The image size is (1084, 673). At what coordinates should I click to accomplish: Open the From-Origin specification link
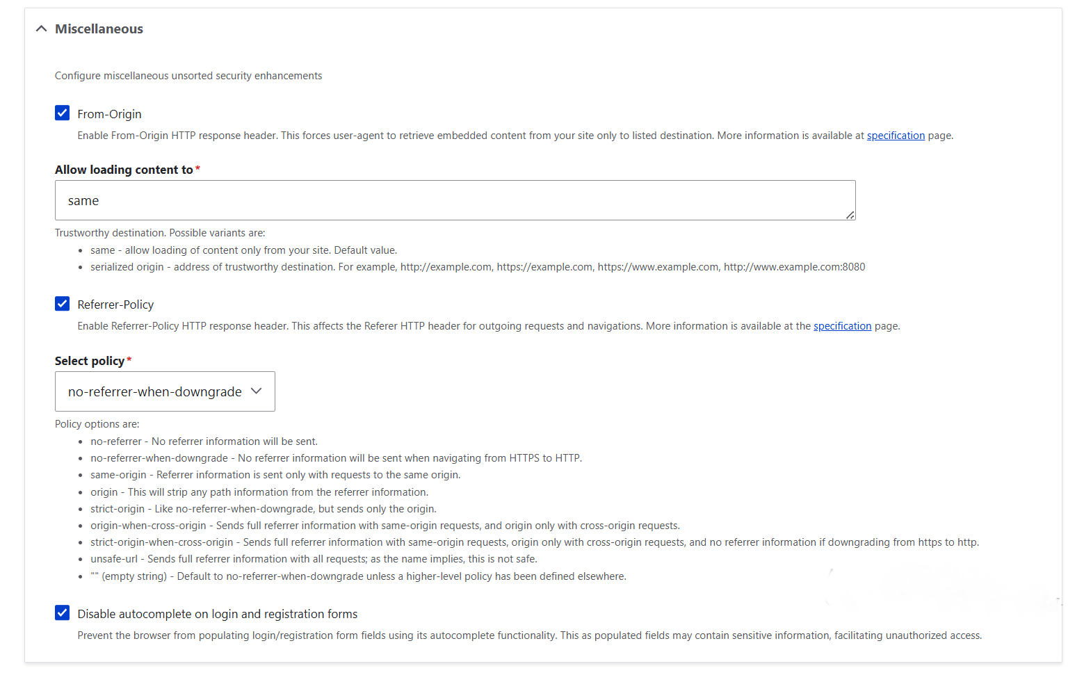tap(896, 135)
